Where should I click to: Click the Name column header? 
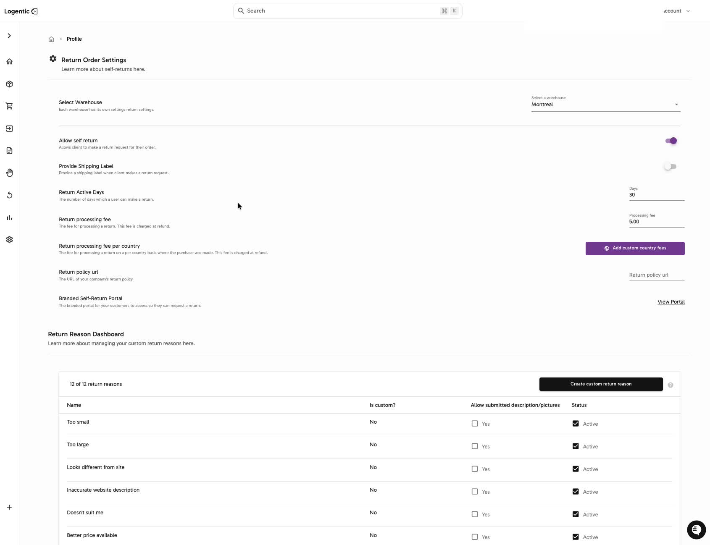pos(74,405)
